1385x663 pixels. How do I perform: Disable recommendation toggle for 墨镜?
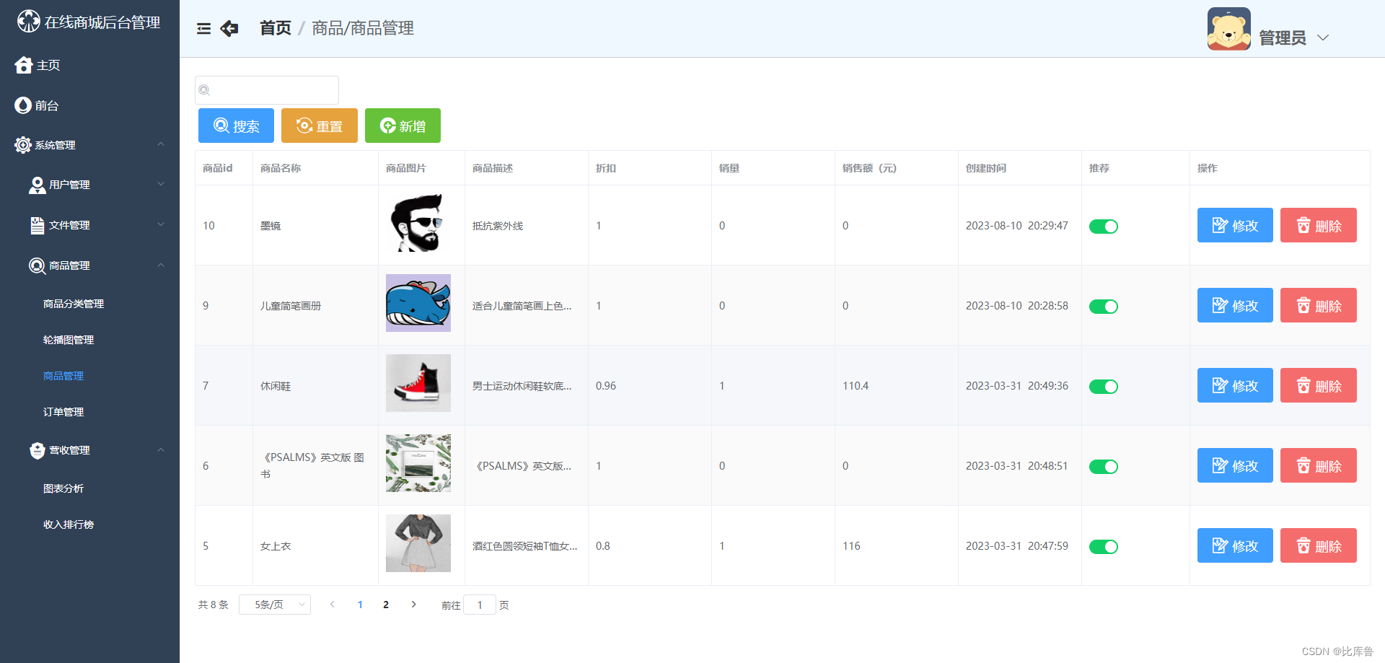point(1103,226)
